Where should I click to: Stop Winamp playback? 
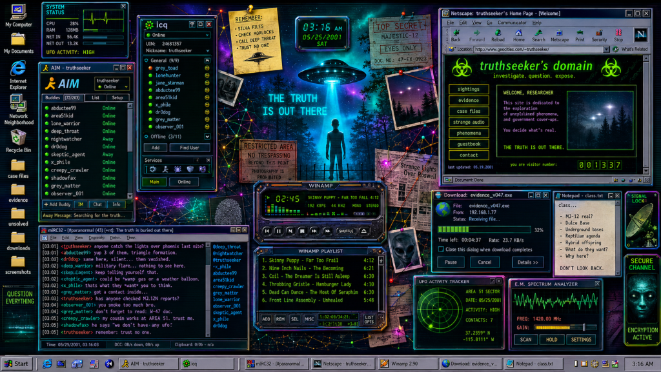302,231
